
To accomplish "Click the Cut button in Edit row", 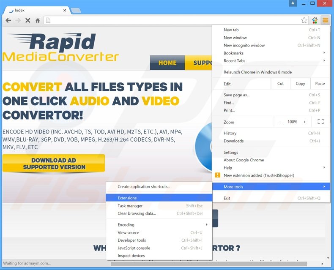I will click(x=280, y=84).
